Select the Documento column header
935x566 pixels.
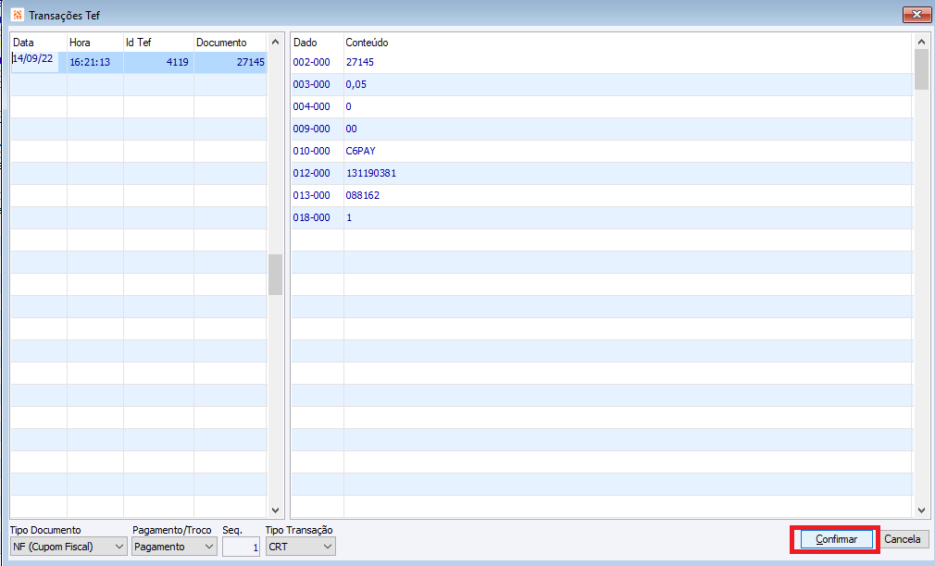pos(231,43)
